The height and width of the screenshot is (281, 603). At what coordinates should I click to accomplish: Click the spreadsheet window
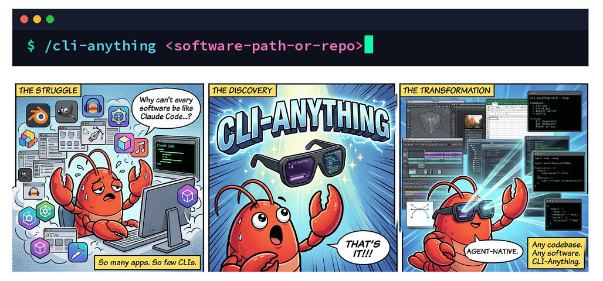point(506,119)
